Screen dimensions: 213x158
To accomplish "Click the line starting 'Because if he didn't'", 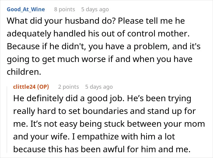I will [x=104, y=46].
